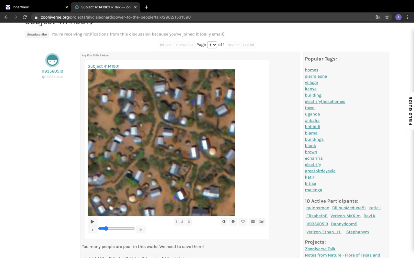Select the echariria tag
Screen dimensions: 414x258
[314, 158]
